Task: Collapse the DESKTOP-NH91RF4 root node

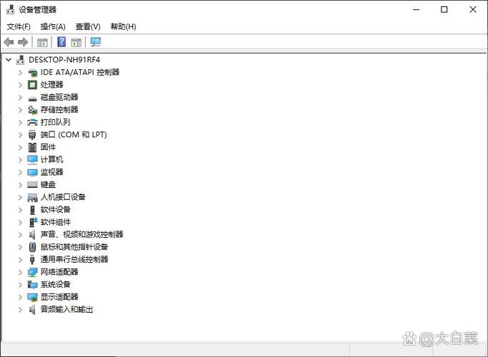Action: (x=9, y=60)
